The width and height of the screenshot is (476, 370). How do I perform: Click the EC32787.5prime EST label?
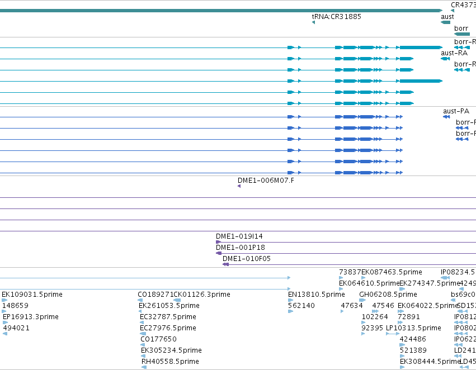point(168,317)
